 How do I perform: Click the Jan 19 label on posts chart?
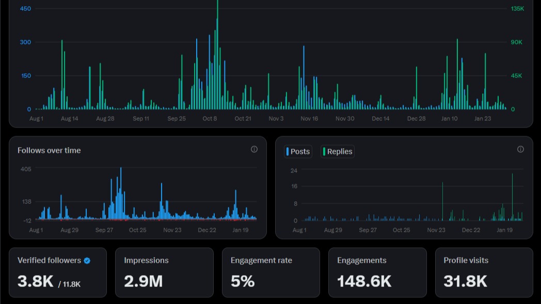point(504,230)
